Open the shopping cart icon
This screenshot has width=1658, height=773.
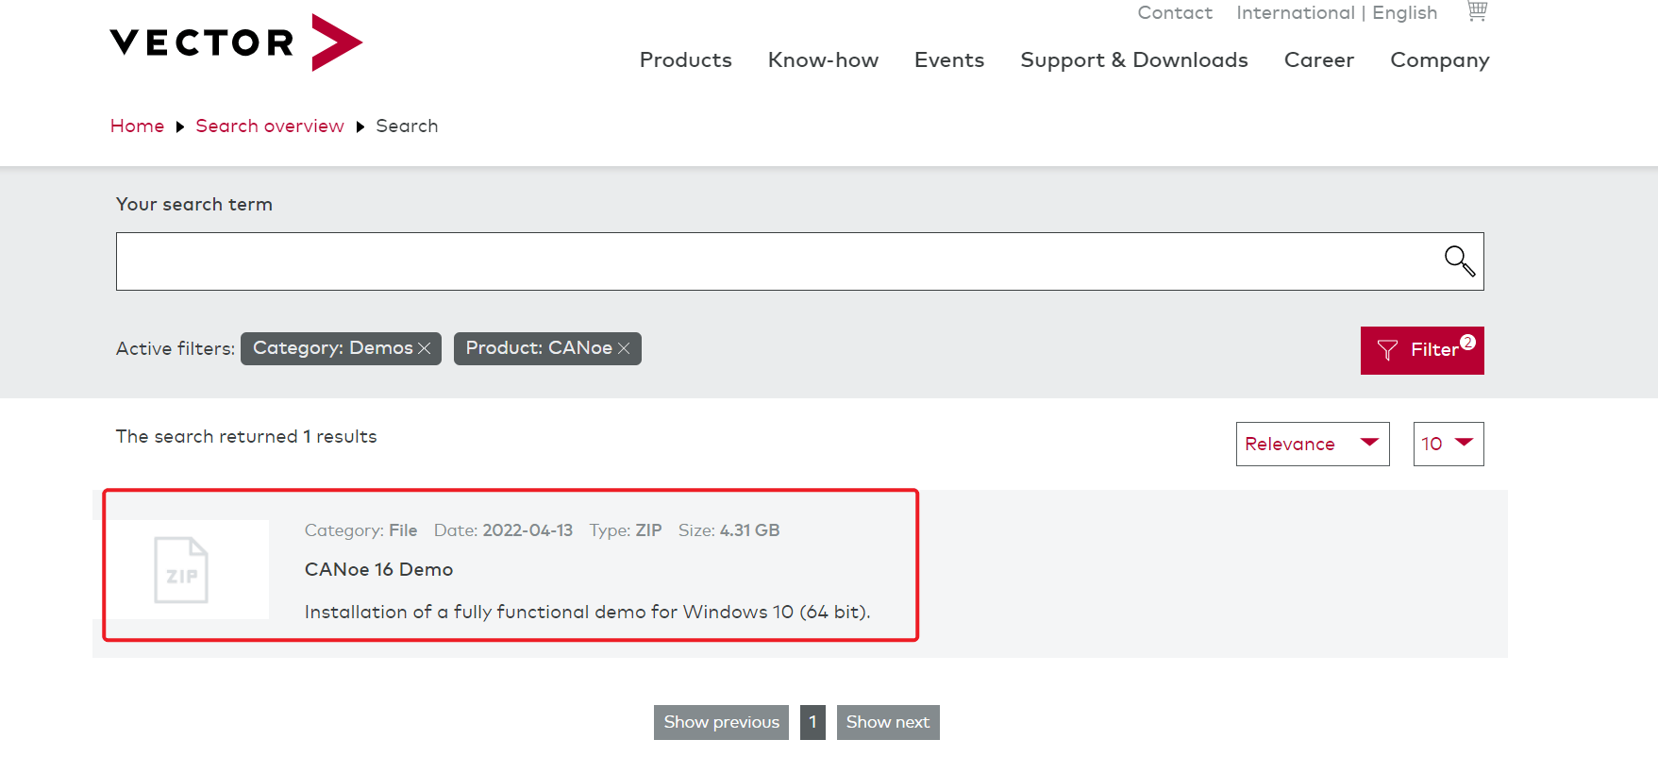(1477, 12)
